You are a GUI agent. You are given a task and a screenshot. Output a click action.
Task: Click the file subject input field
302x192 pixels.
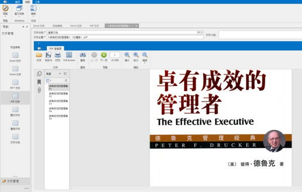pyautogui.click(x=125, y=37)
